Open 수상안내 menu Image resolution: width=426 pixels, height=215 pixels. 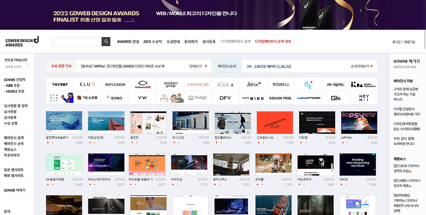point(173,42)
